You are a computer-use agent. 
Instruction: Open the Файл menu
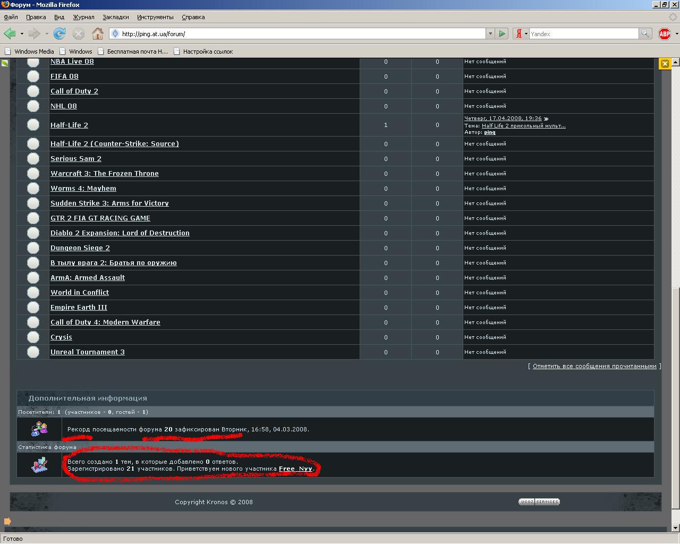coord(11,17)
